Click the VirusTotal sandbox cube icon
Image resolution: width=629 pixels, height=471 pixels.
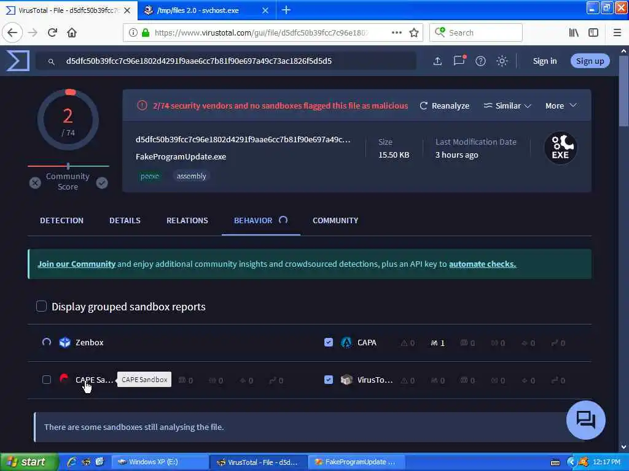(x=346, y=380)
